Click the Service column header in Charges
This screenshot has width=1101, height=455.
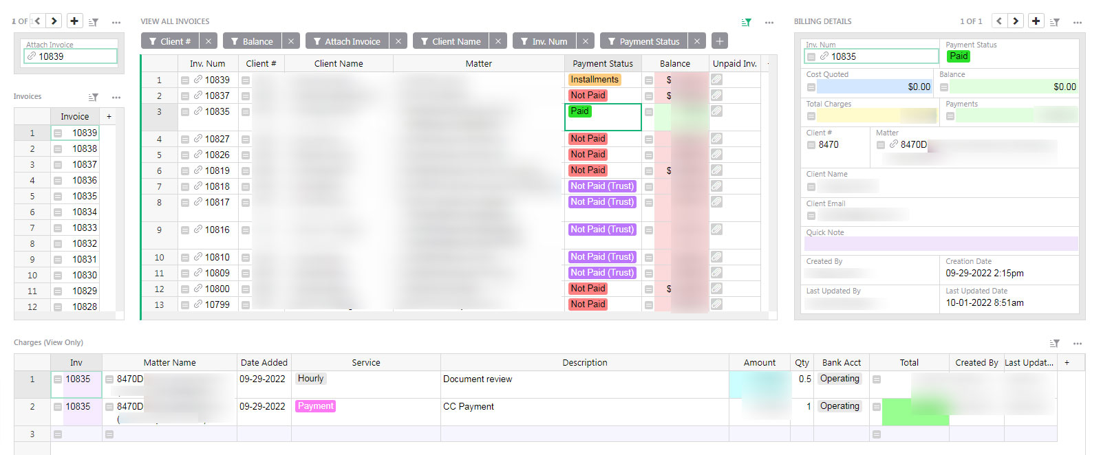tap(365, 362)
